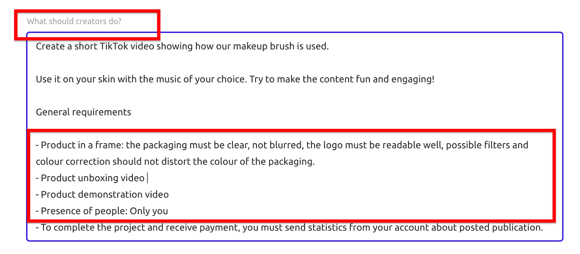Click the 'Presence of people: Only you' line

coord(102,211)
